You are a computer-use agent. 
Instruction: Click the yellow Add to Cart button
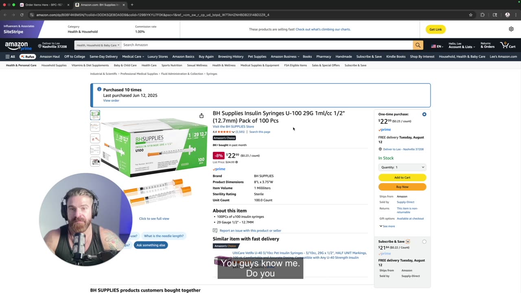(x=402, y=177)
